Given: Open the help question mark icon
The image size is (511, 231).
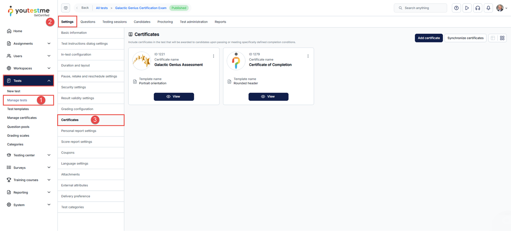Looking at the screenshot, I should coord(456,8).
